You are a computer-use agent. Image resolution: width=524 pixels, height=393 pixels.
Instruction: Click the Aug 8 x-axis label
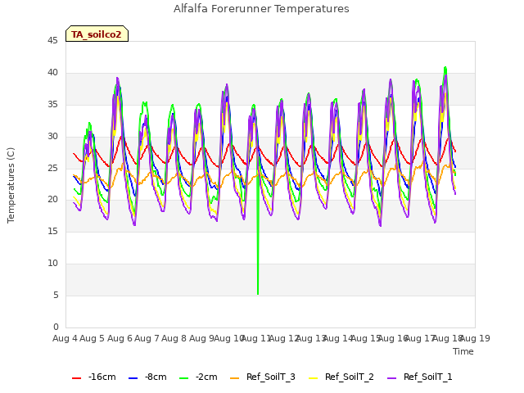pos(174,338)
